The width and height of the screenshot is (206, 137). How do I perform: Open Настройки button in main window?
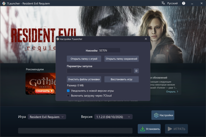(163, 115)
